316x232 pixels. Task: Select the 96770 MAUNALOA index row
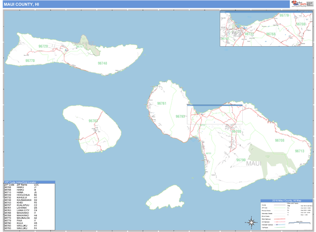(22, 218)
